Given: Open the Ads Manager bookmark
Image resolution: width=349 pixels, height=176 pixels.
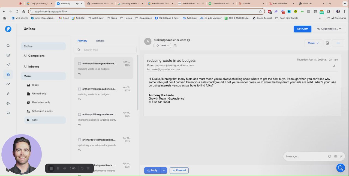Looking at the screenshot, I should point(211,18).
